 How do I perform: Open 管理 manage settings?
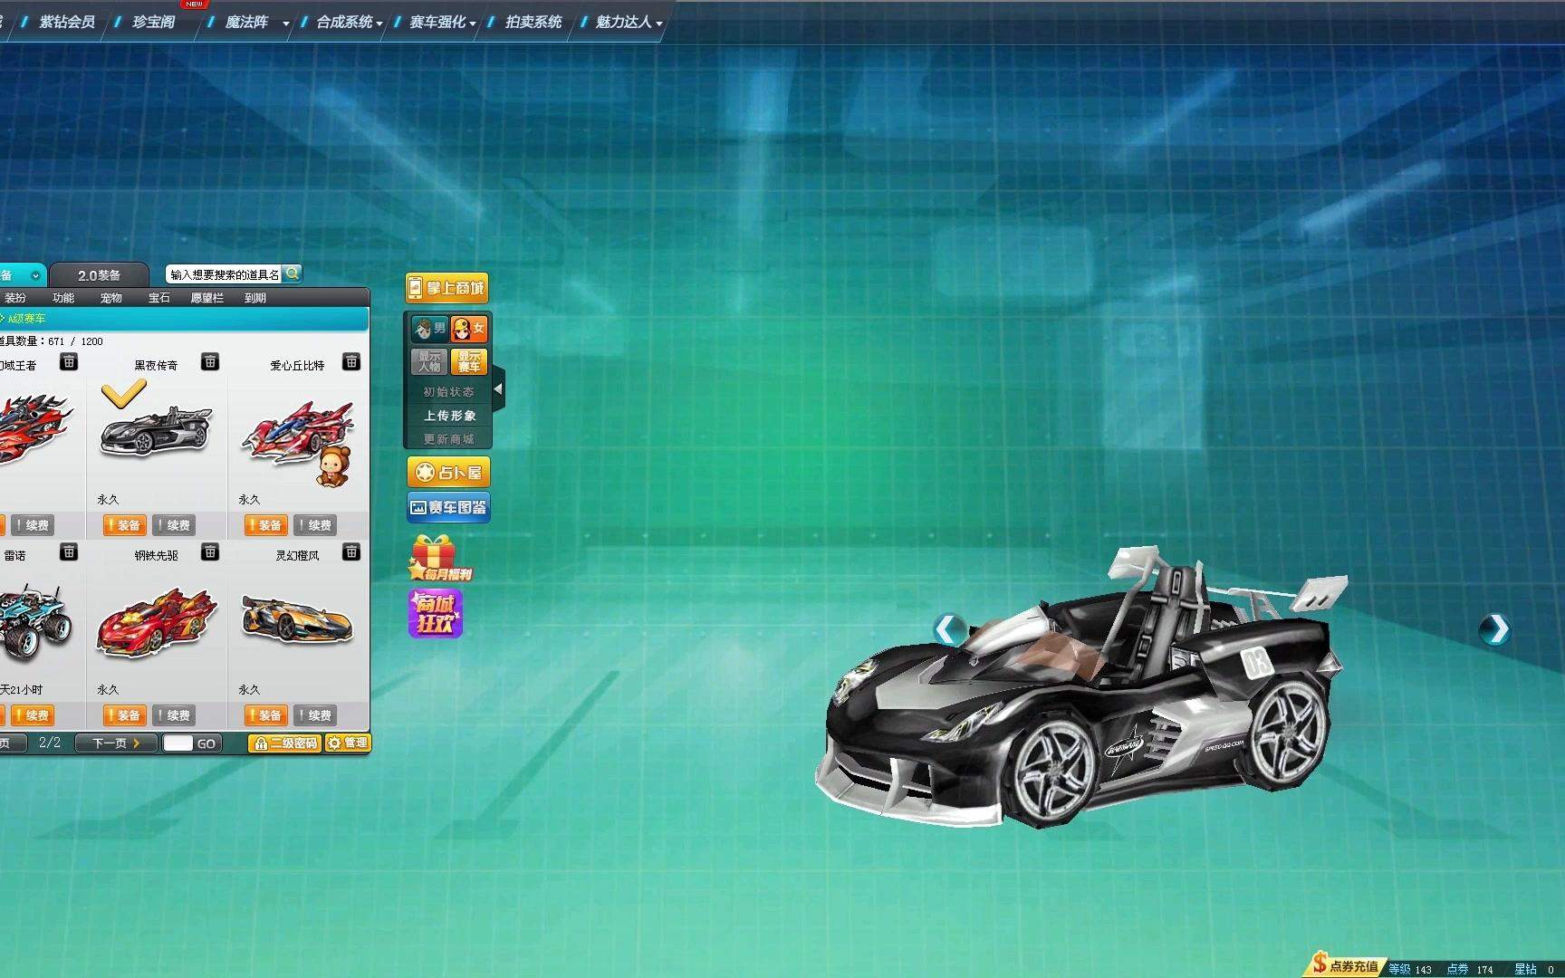(x=348, y=743)
